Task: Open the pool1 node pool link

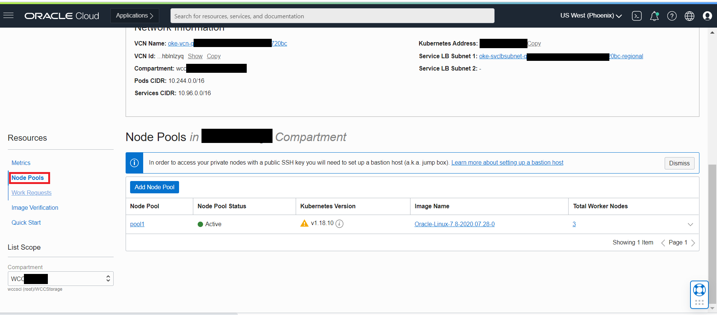Action: (x=137, y=224)
